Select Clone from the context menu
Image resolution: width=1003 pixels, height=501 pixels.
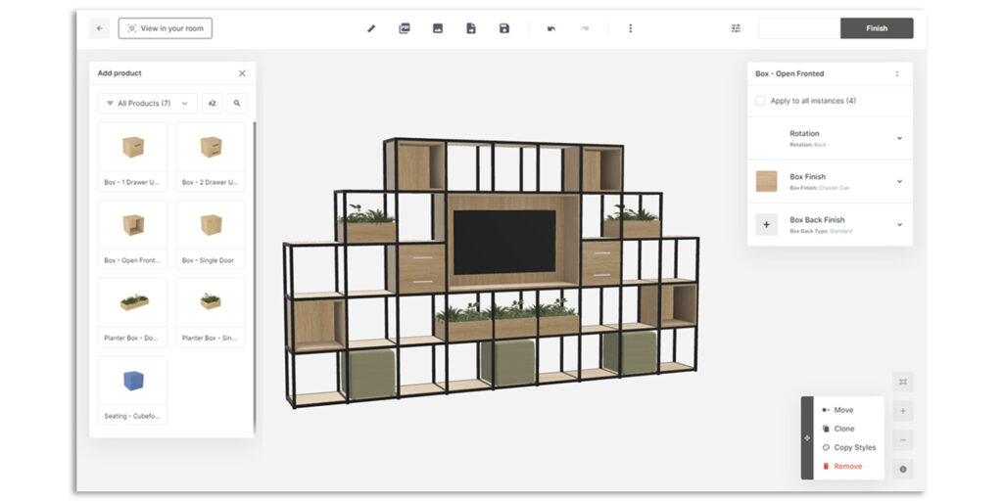click(843, 429)
